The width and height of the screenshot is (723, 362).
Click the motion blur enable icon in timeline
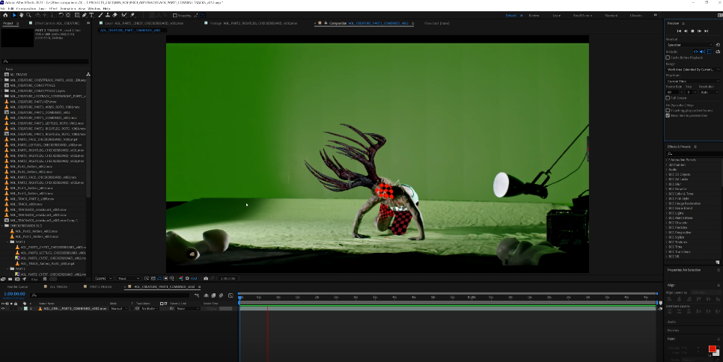tap(221, 295)
